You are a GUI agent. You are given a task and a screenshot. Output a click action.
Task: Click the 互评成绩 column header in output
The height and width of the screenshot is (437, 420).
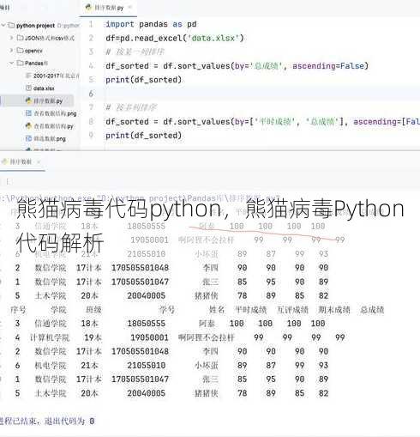pos(292,310)
